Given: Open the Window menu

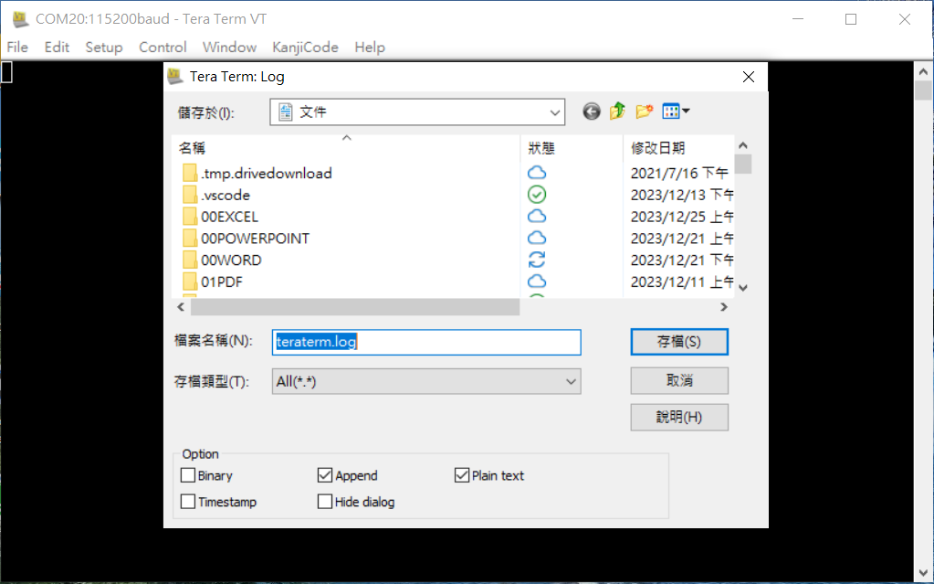Looking at the screenshot, I should (229, 48).
